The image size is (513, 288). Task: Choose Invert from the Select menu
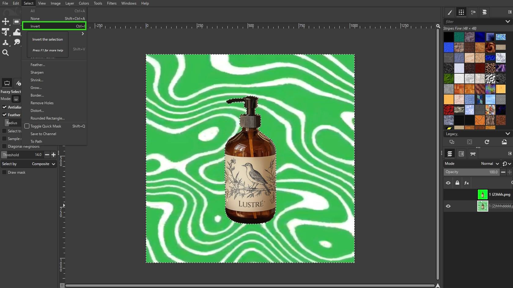click(54, 26)
